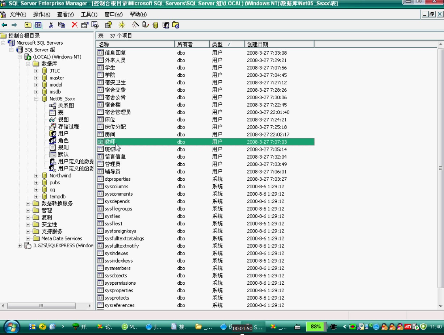Click the New Database cylinder icon
Viewport: 444px width, 335px height.
pyautogui.click(x=156, y=25)
